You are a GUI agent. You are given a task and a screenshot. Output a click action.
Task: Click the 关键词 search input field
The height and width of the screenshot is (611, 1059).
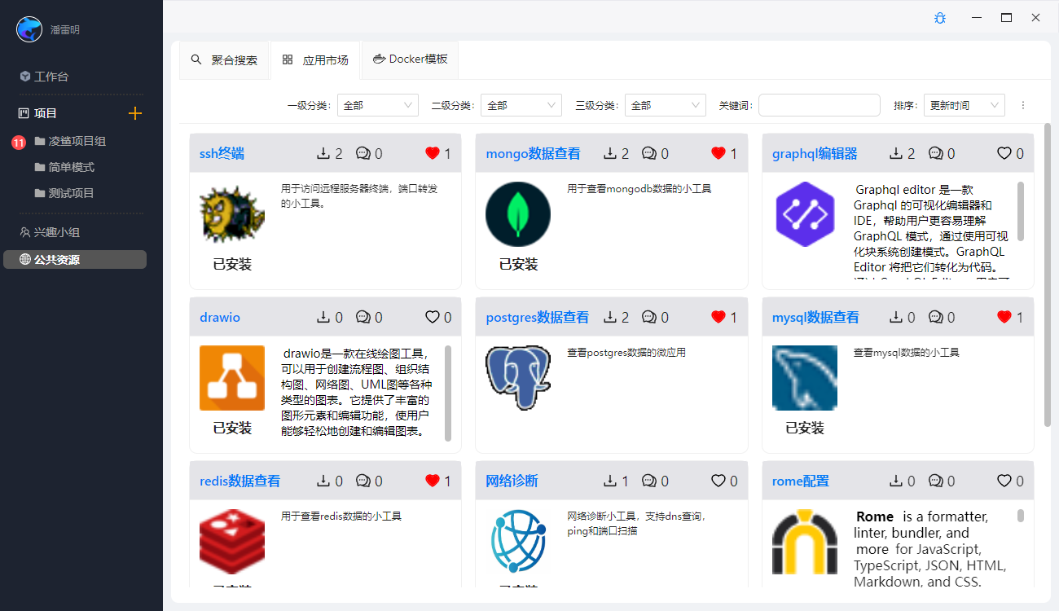coord(820,105)
